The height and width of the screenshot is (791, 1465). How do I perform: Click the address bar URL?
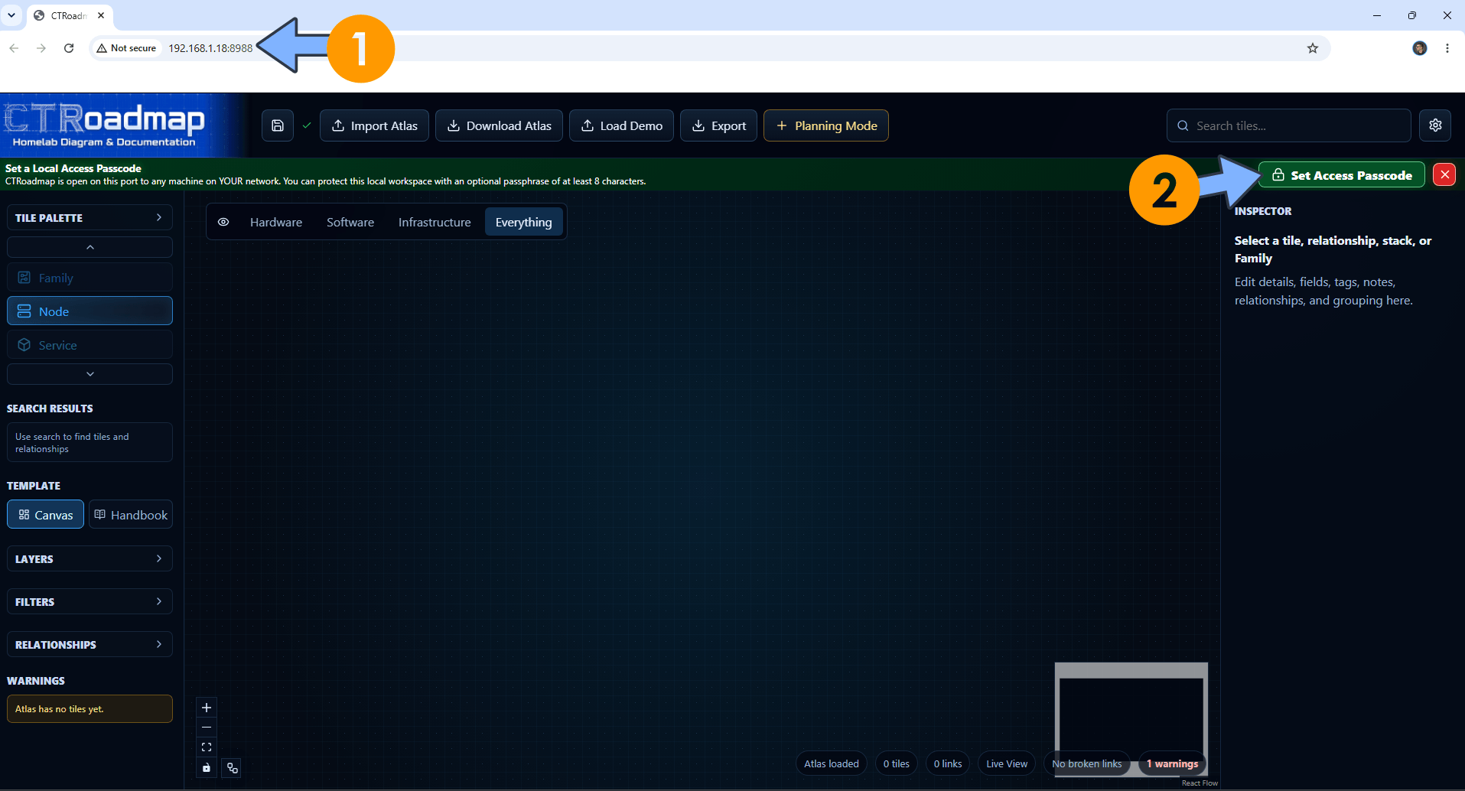point(210,48)
